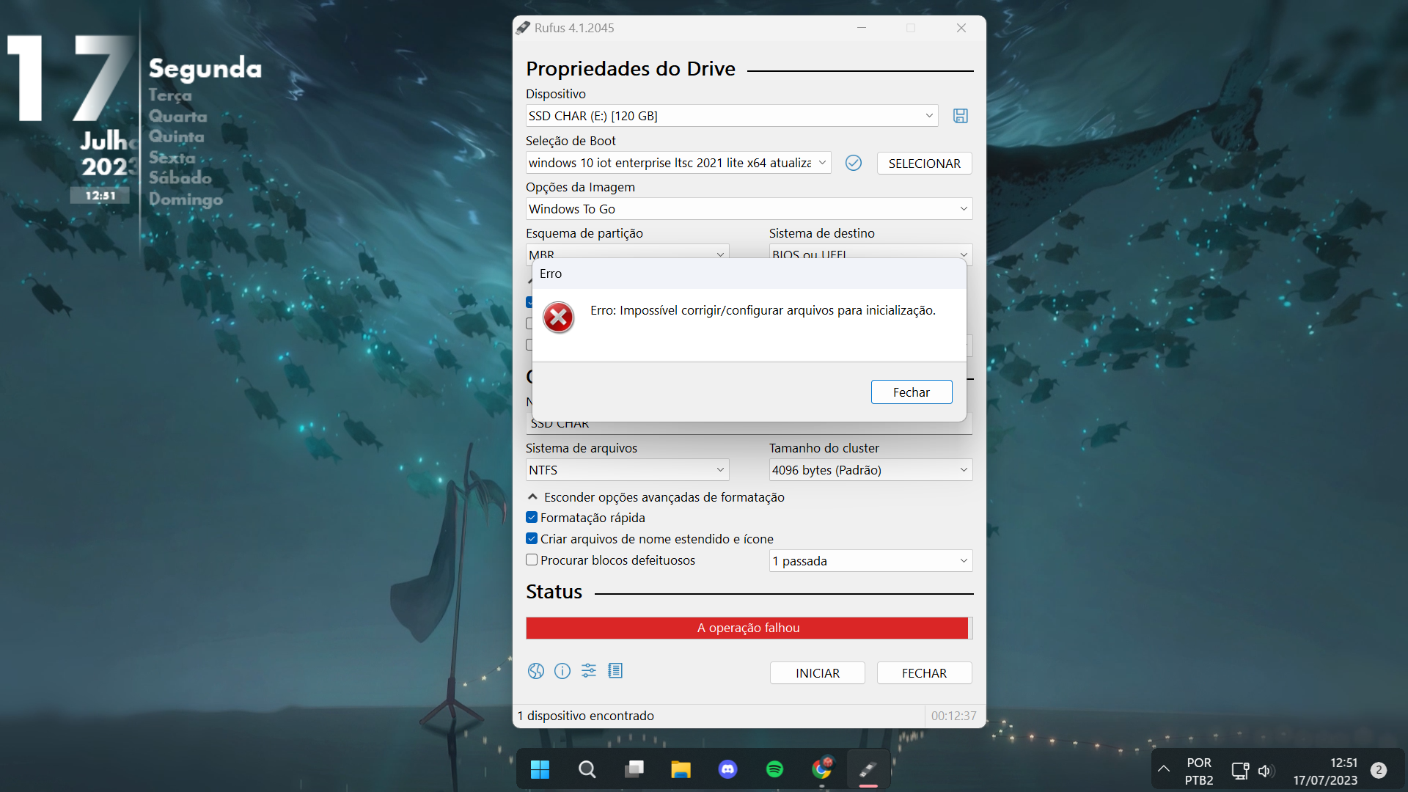Toggle Formatação rápida checkbox
1408x792 pixels.
pyautogui.click(x=532, y=518)
